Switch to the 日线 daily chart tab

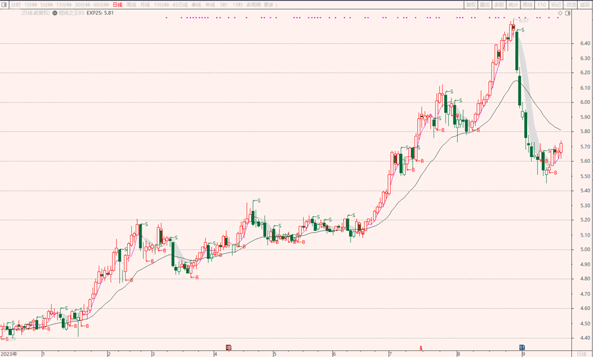pos(117,5)
